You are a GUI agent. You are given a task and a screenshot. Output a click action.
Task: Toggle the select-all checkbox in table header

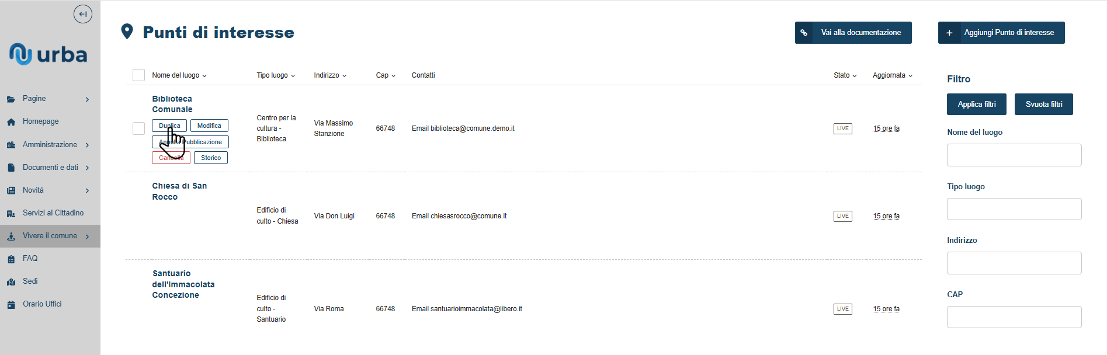[138, 75]
